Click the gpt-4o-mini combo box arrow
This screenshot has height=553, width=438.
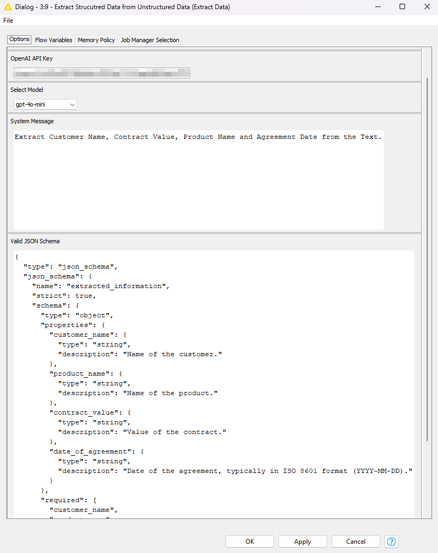[72, 104]
